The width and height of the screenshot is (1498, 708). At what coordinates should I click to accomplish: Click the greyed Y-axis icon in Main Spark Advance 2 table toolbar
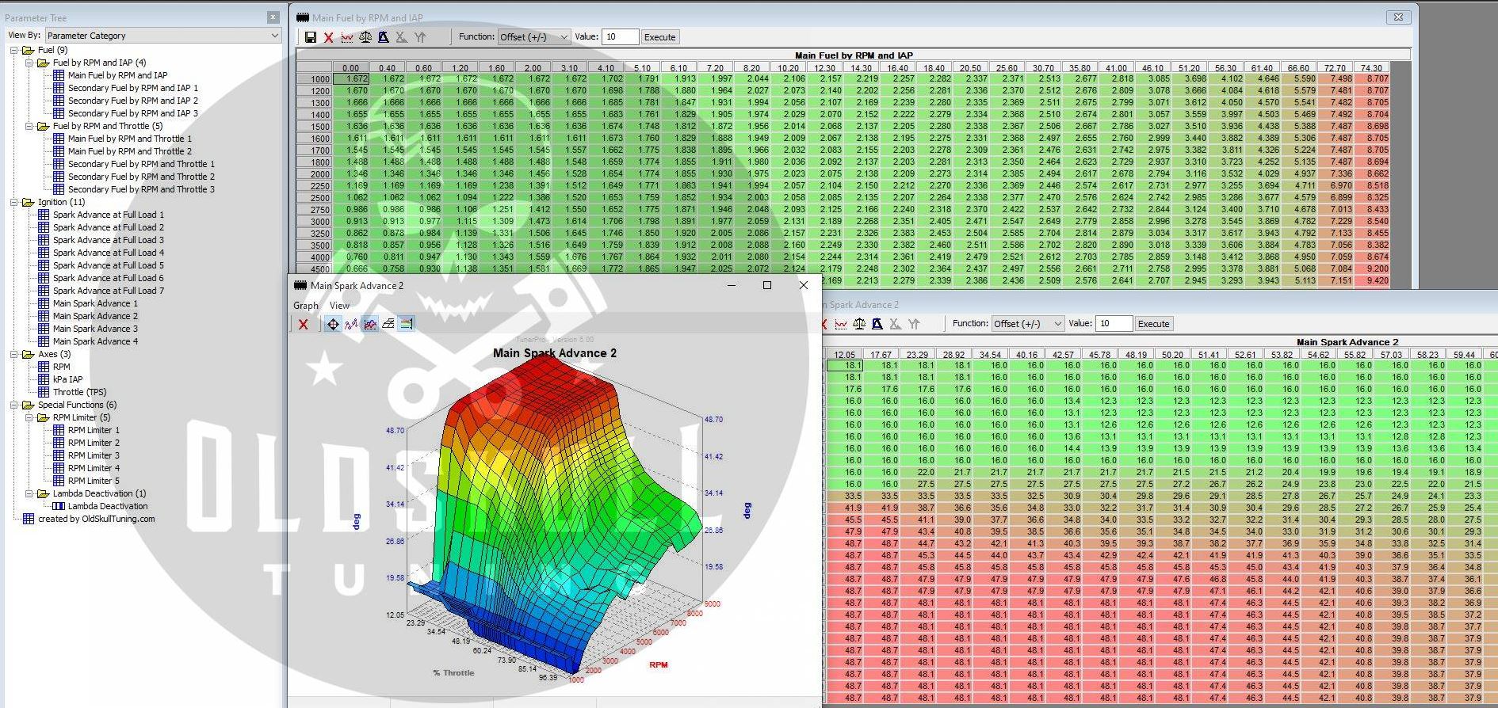point(914,324)
